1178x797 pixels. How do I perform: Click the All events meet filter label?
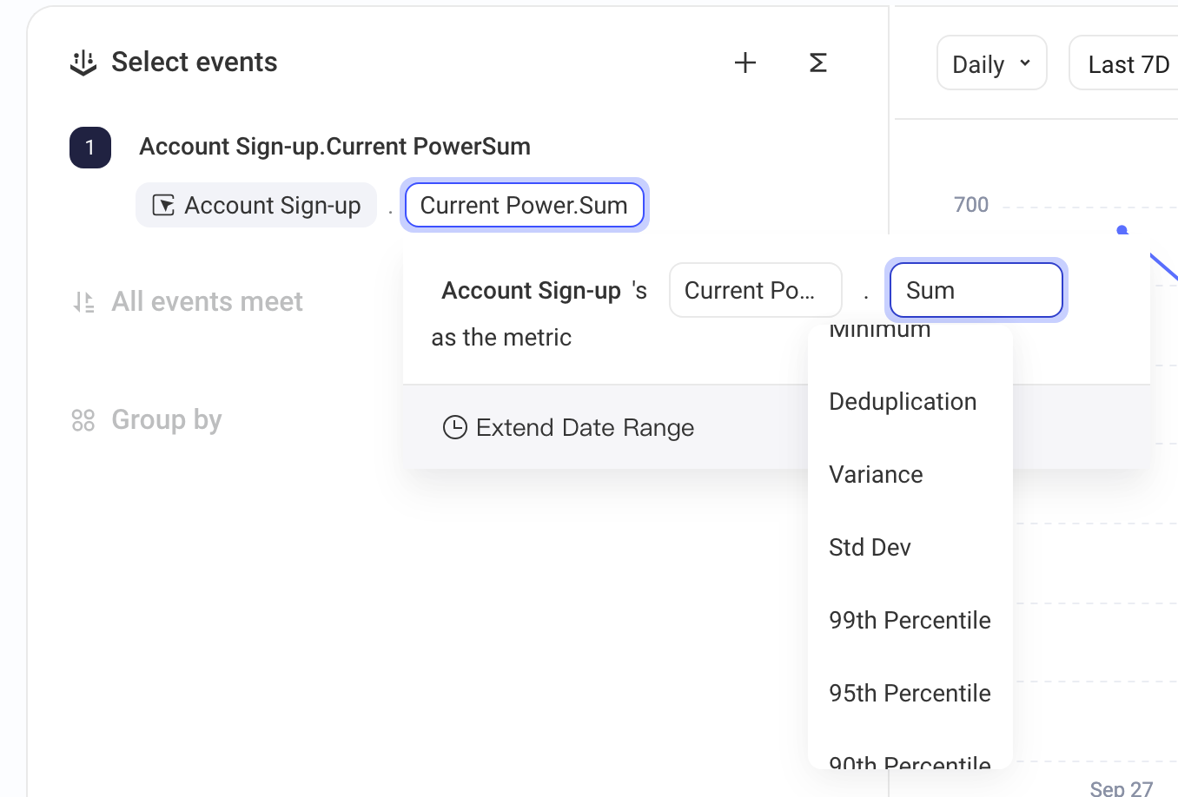coord(207,301)
